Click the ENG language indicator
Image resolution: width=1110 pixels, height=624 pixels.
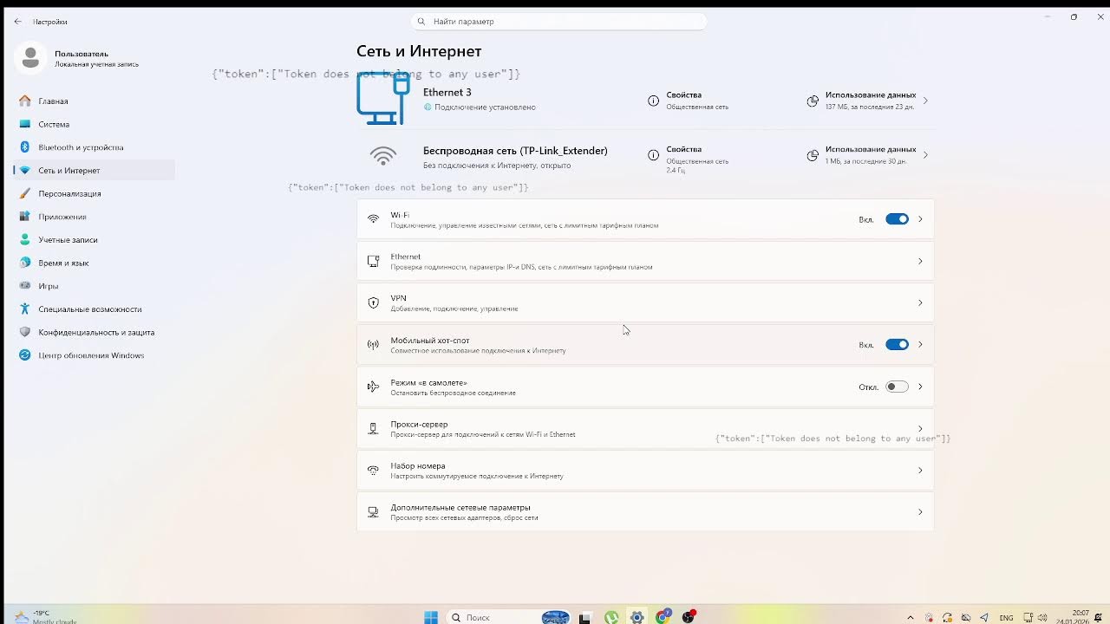[x=1006, y=618]
